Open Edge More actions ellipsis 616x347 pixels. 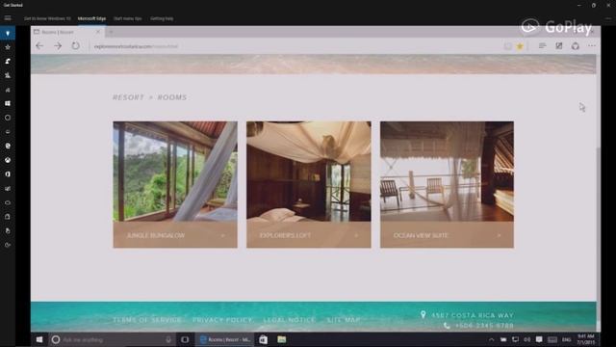pos(592,46)
